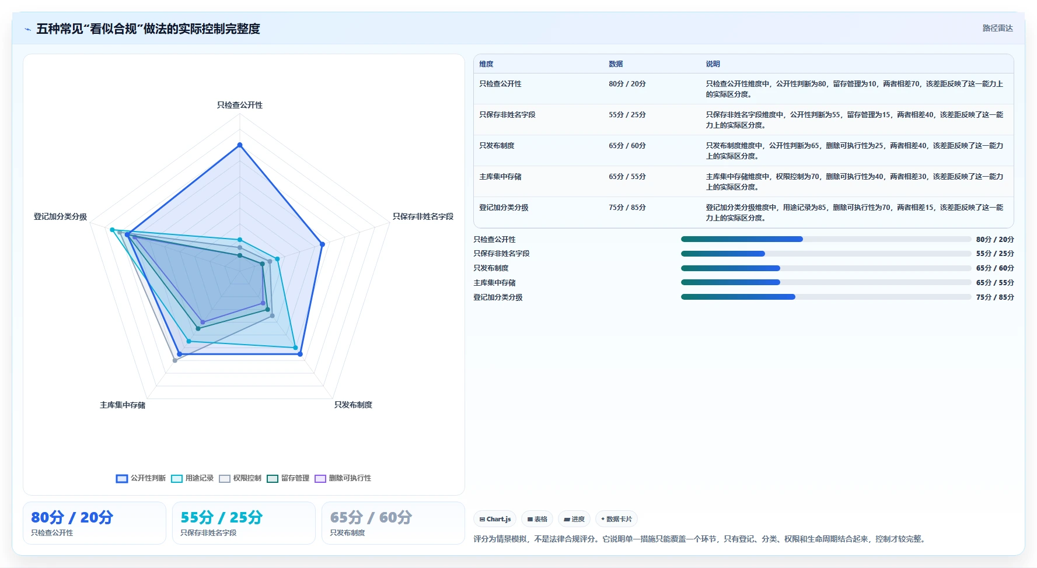
Task: Click the 只保存非姓名字段 radar axis label
Action: point(423,216)
